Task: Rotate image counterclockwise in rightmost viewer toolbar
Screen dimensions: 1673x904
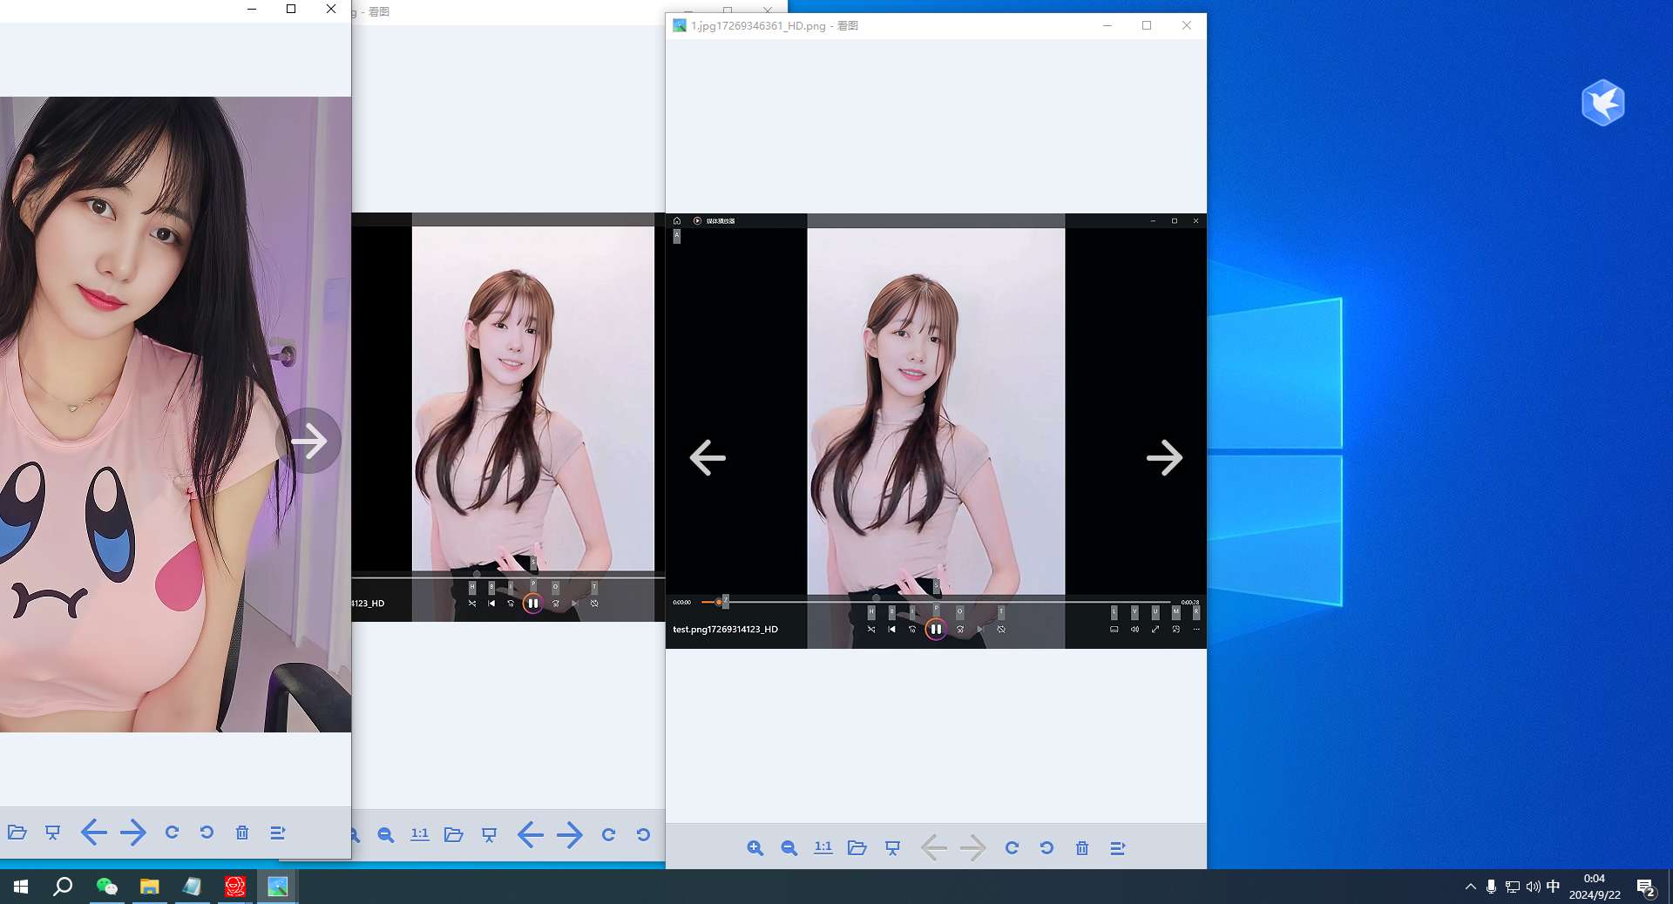Action: tap(1046, 847)
